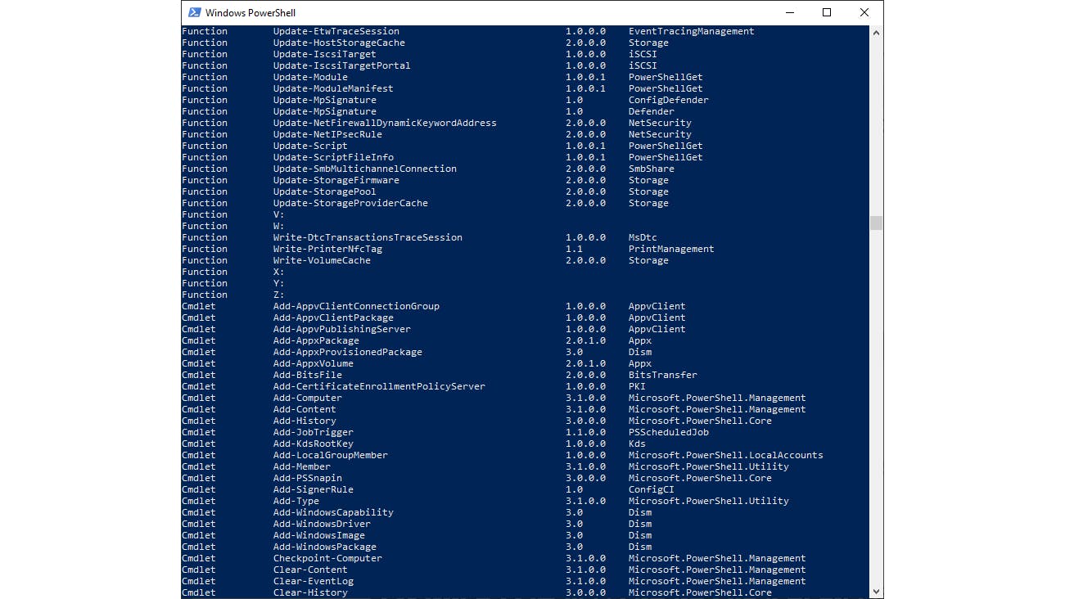Screen dimensions: 1065x599
Task: Click the scrollbar up arrow
Action: pos(876,33)
